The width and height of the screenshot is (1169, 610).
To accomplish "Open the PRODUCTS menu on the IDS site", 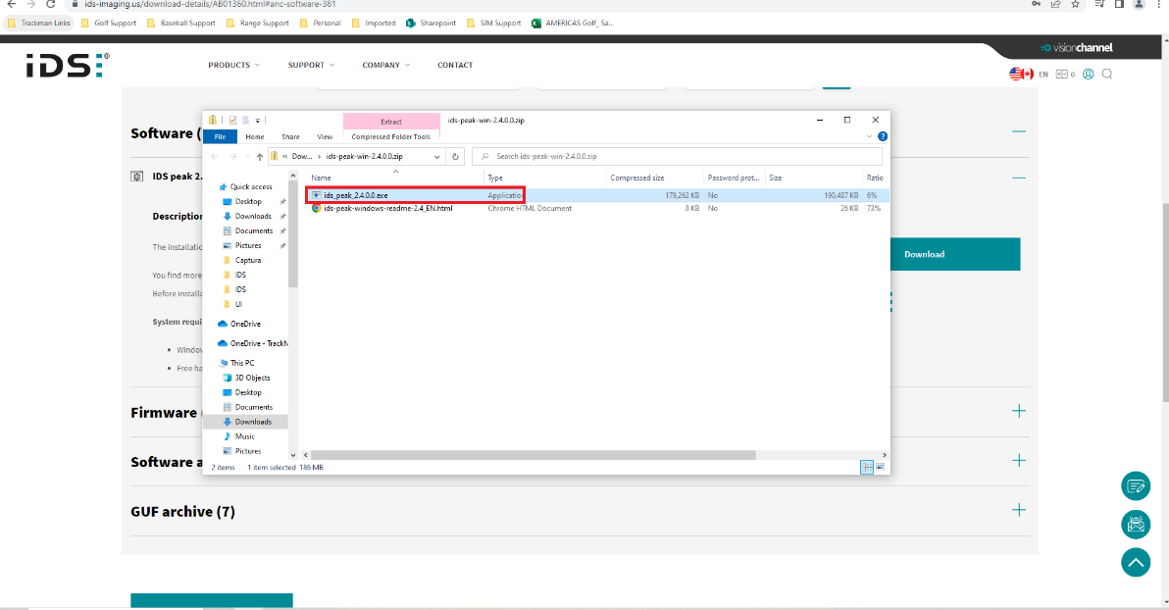I will coord(232,65).
